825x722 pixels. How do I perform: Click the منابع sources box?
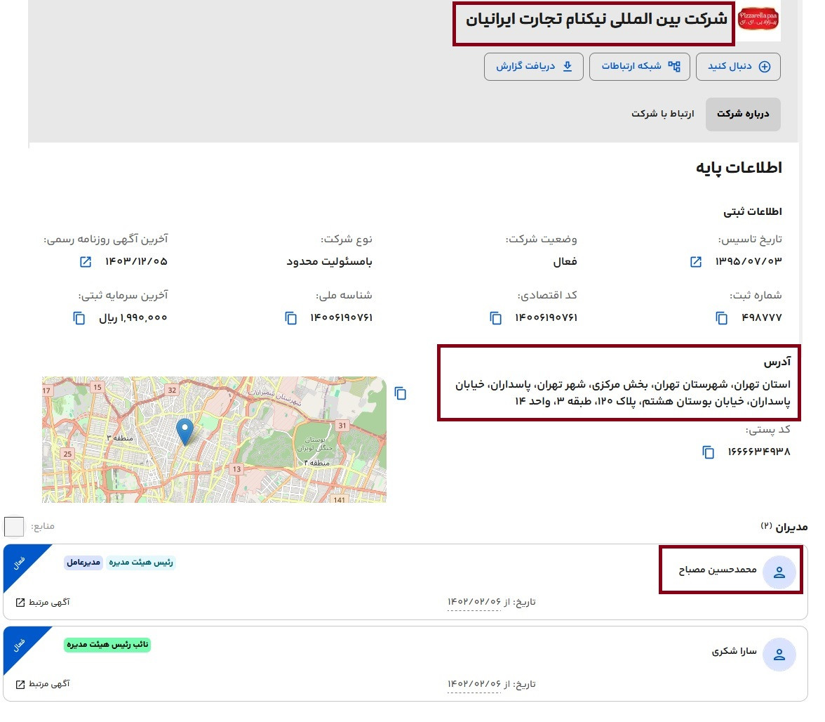coord(14,526)
